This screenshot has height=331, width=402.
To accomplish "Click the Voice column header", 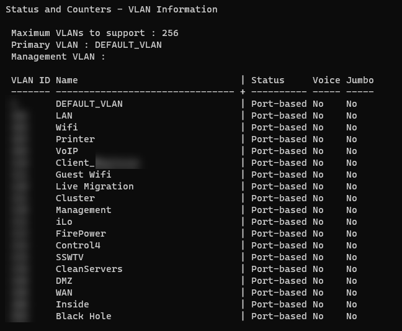I will click(x=326, y=80).
